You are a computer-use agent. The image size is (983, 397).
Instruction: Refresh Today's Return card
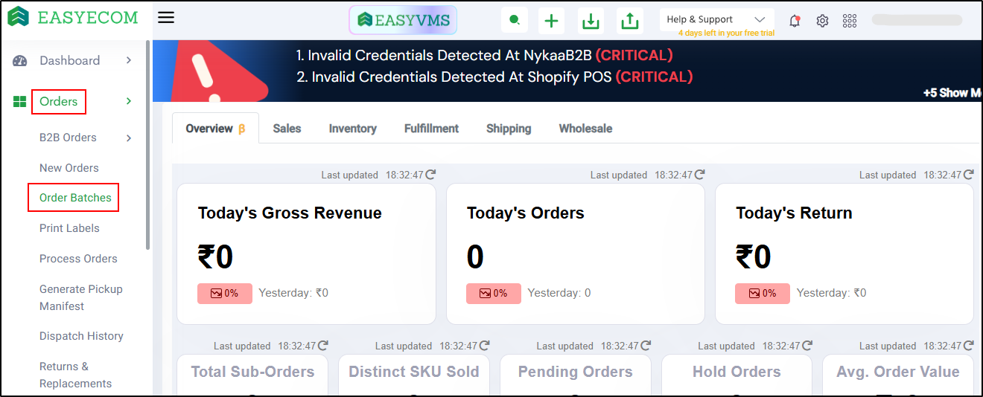[968, 175]
